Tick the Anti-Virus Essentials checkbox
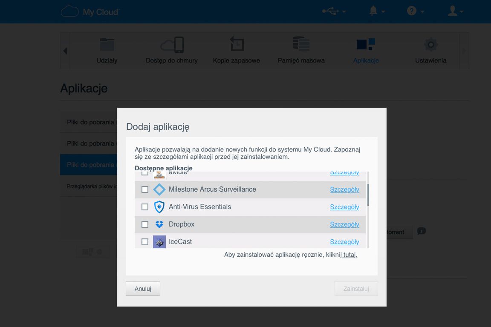This screenshot has height=327, width=491. (144, 207)
